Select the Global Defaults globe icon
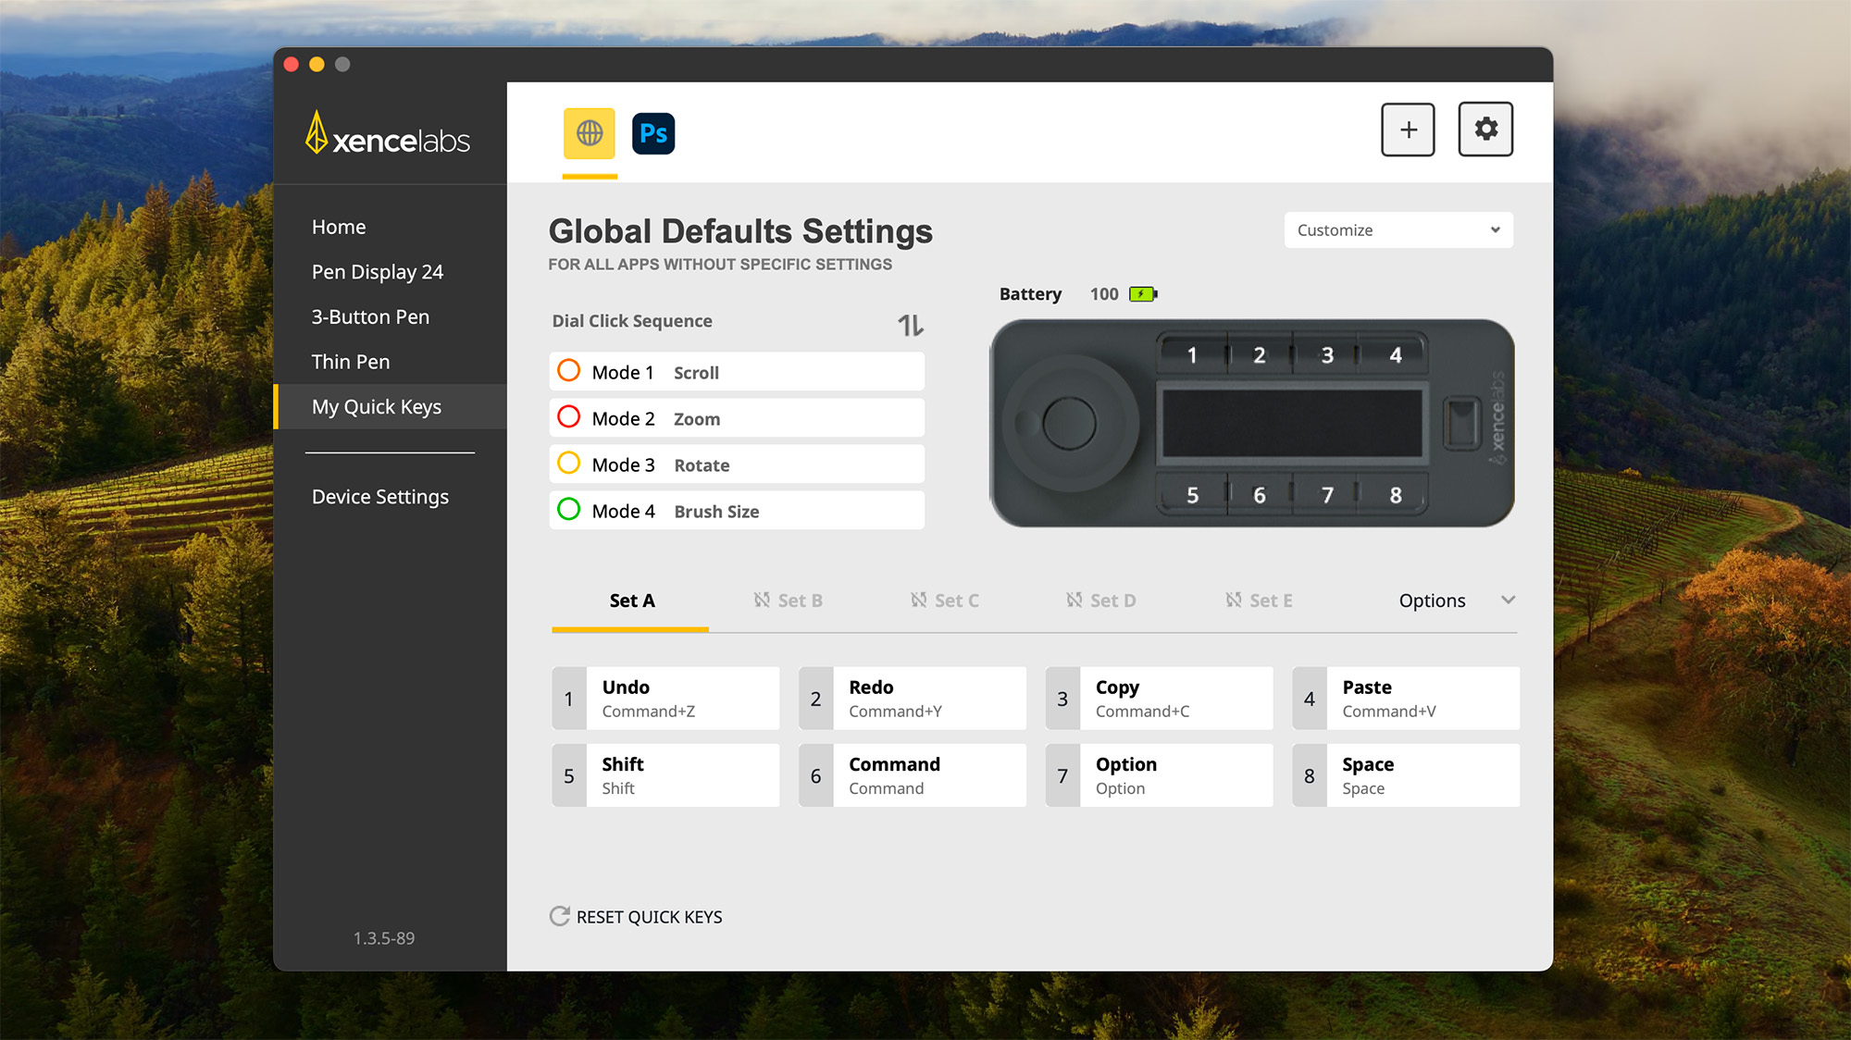 point(590,133)
